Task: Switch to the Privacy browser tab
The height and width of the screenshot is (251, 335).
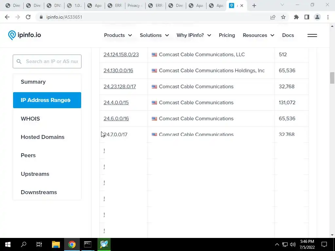Action: [x=135, y=6]
